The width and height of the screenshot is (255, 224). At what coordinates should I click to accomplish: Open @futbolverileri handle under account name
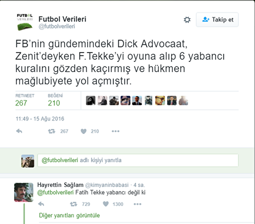pyautogui.click(x=57, y=26)
